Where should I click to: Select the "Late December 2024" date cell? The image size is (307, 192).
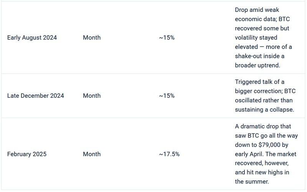point(35,95)
